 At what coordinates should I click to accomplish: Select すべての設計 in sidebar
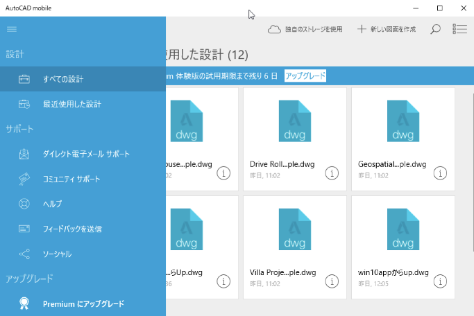coord(83,79)
